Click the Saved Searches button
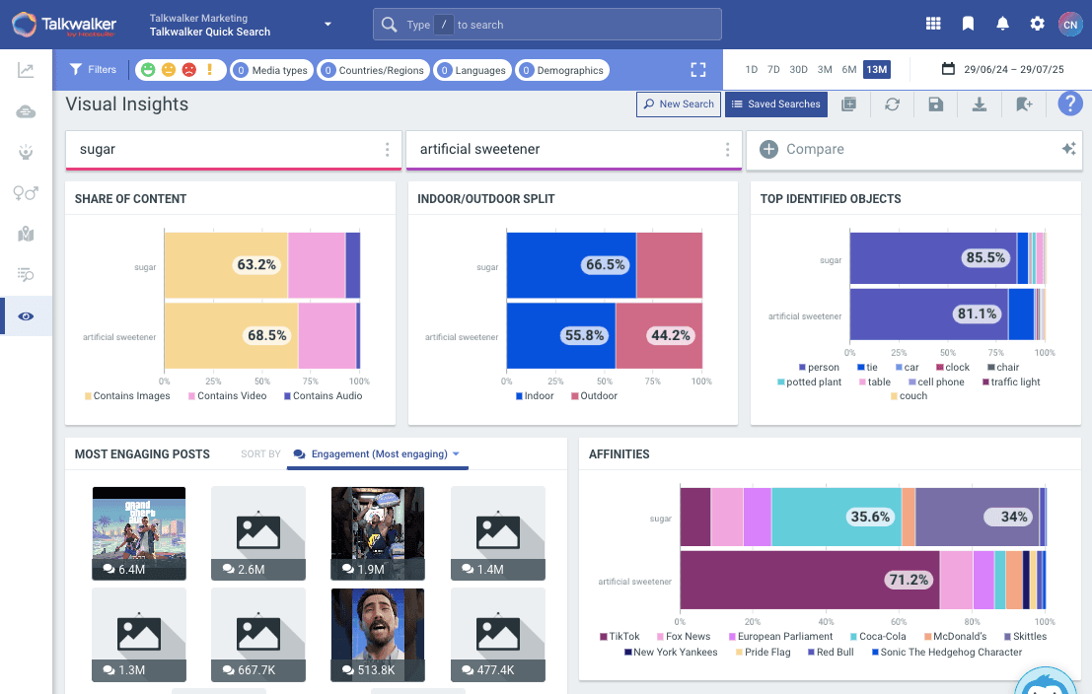The image size is (1092, 694). tap(775, 104)
